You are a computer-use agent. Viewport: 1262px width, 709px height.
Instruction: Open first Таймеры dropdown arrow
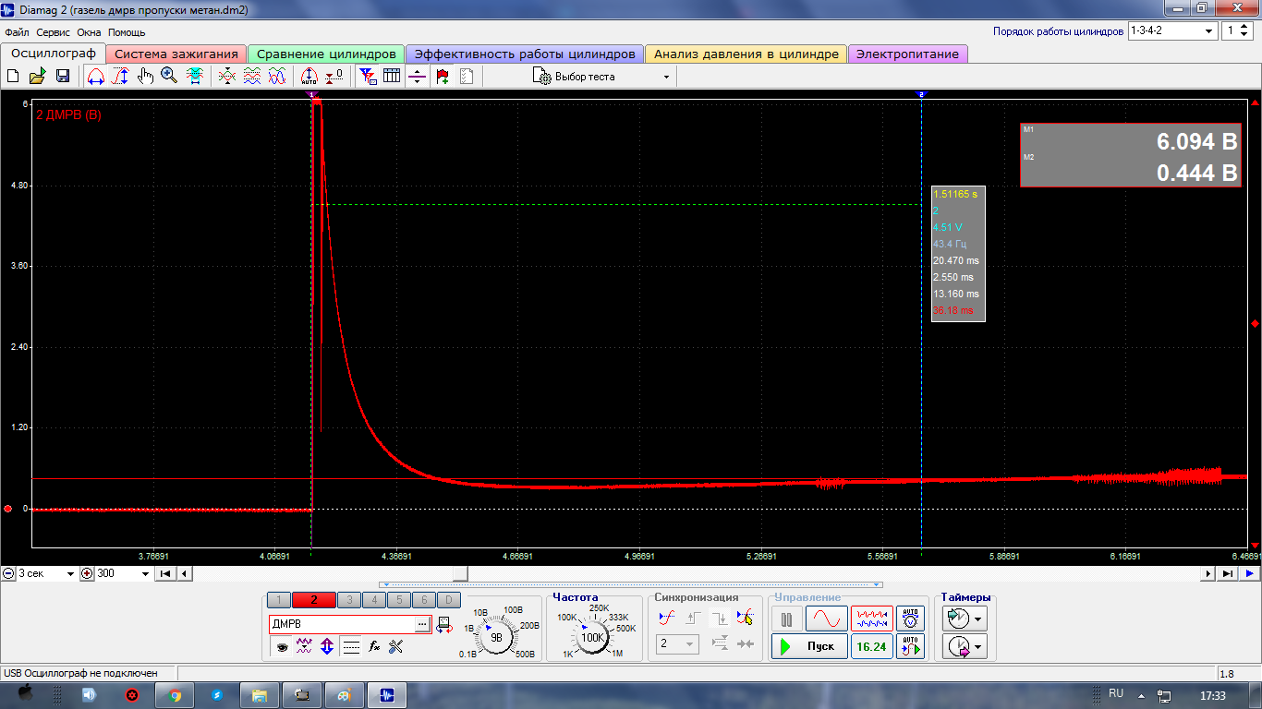click(x=979, y=619)
